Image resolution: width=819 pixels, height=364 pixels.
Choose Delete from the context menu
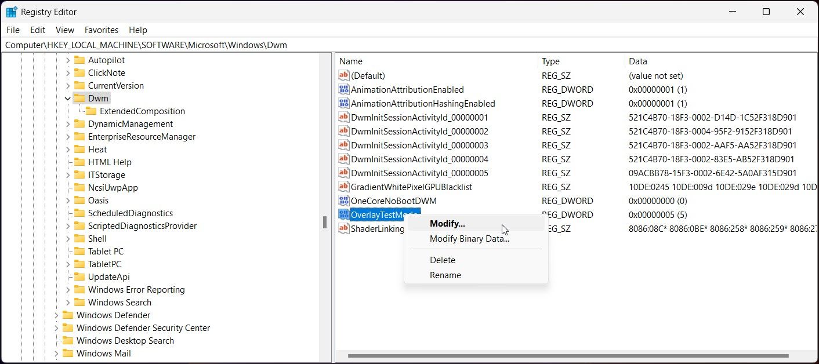coord(443,260)
